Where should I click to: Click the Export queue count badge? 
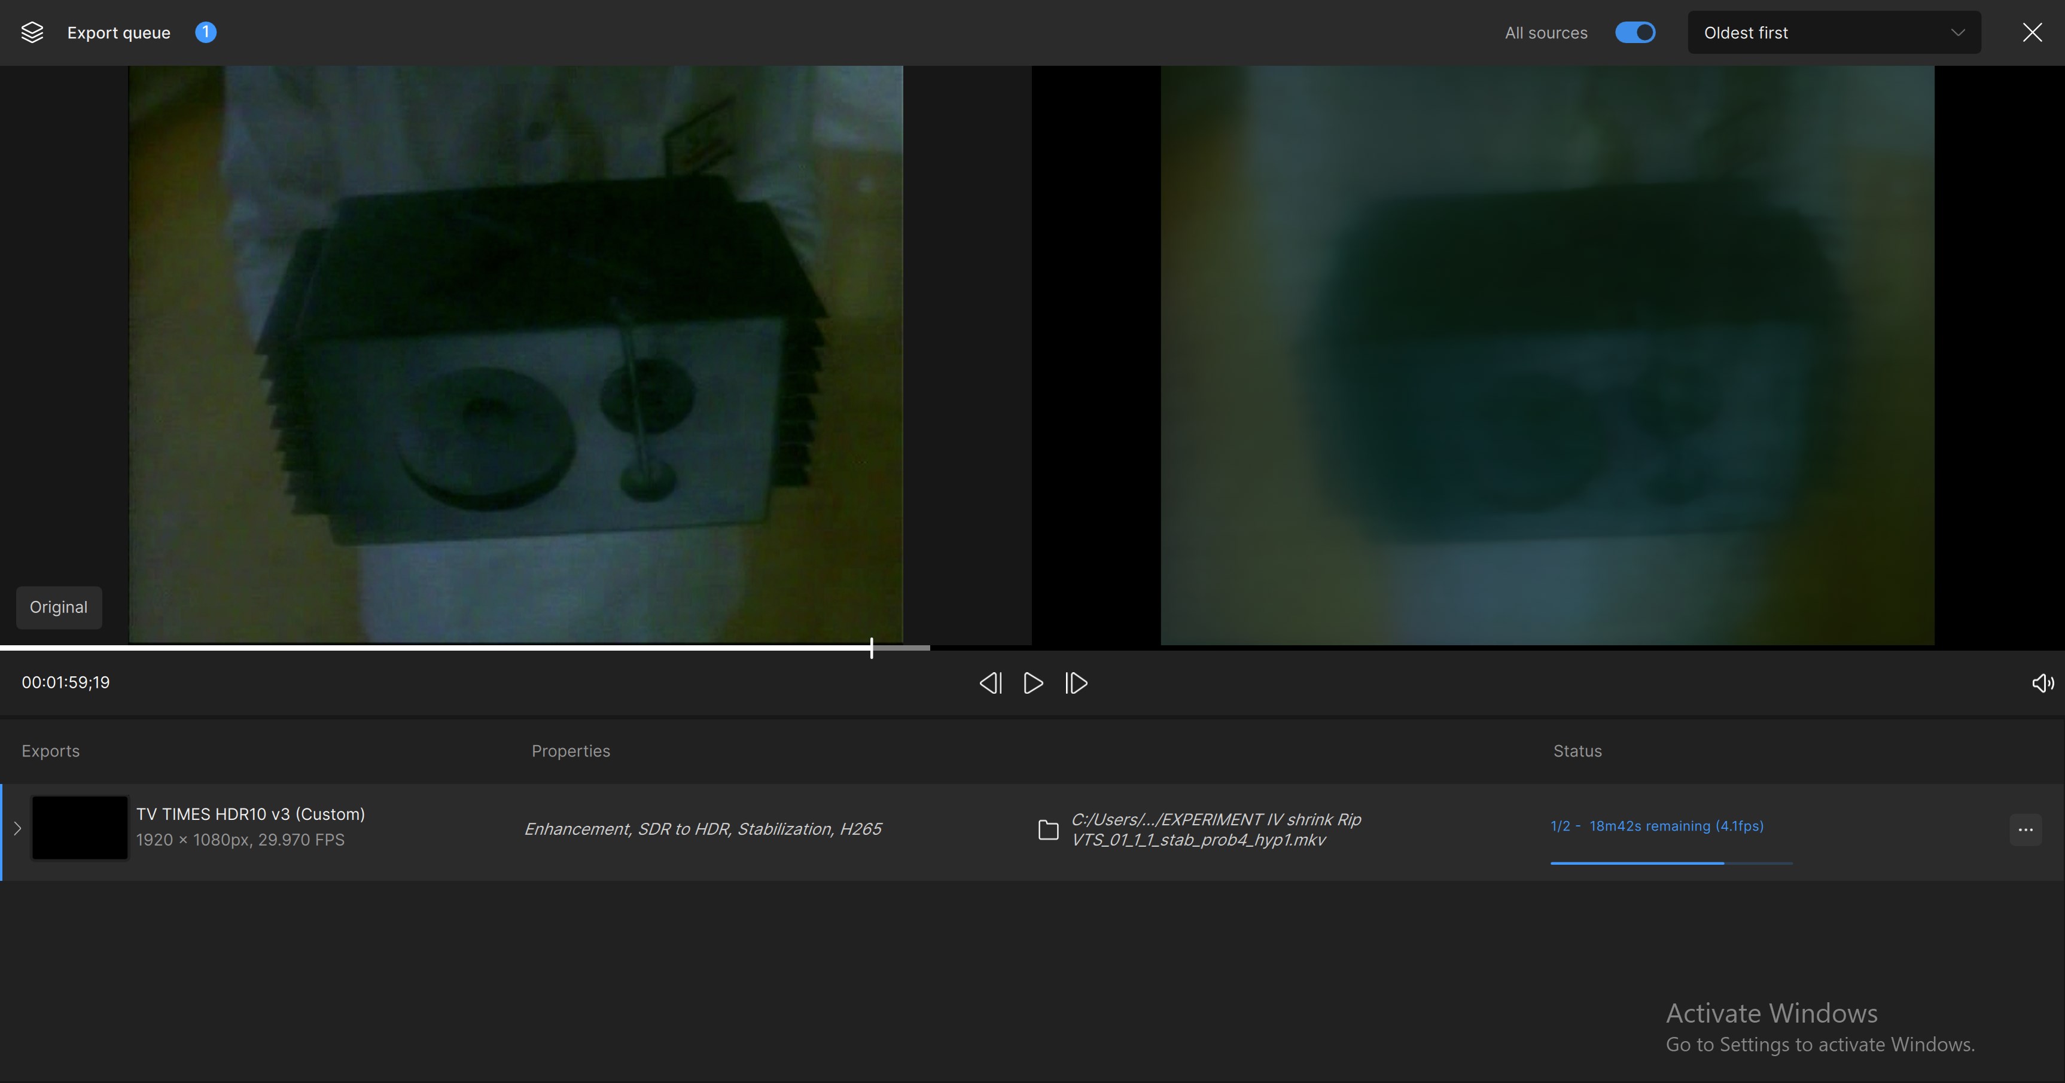pos(205,32)
